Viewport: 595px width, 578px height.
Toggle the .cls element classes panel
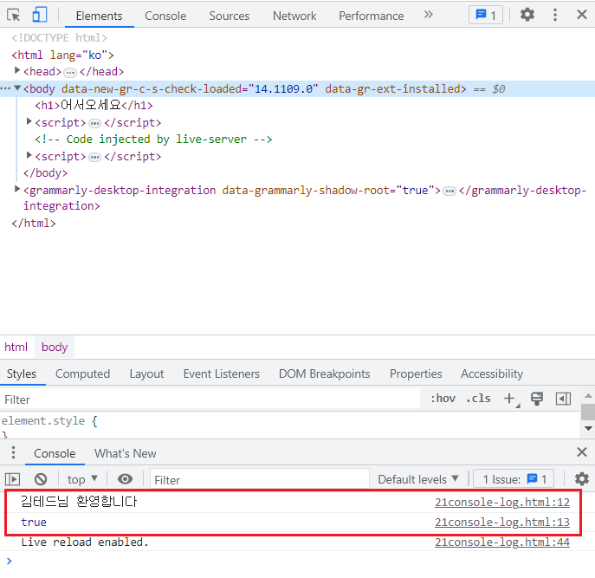coord(478,399)
